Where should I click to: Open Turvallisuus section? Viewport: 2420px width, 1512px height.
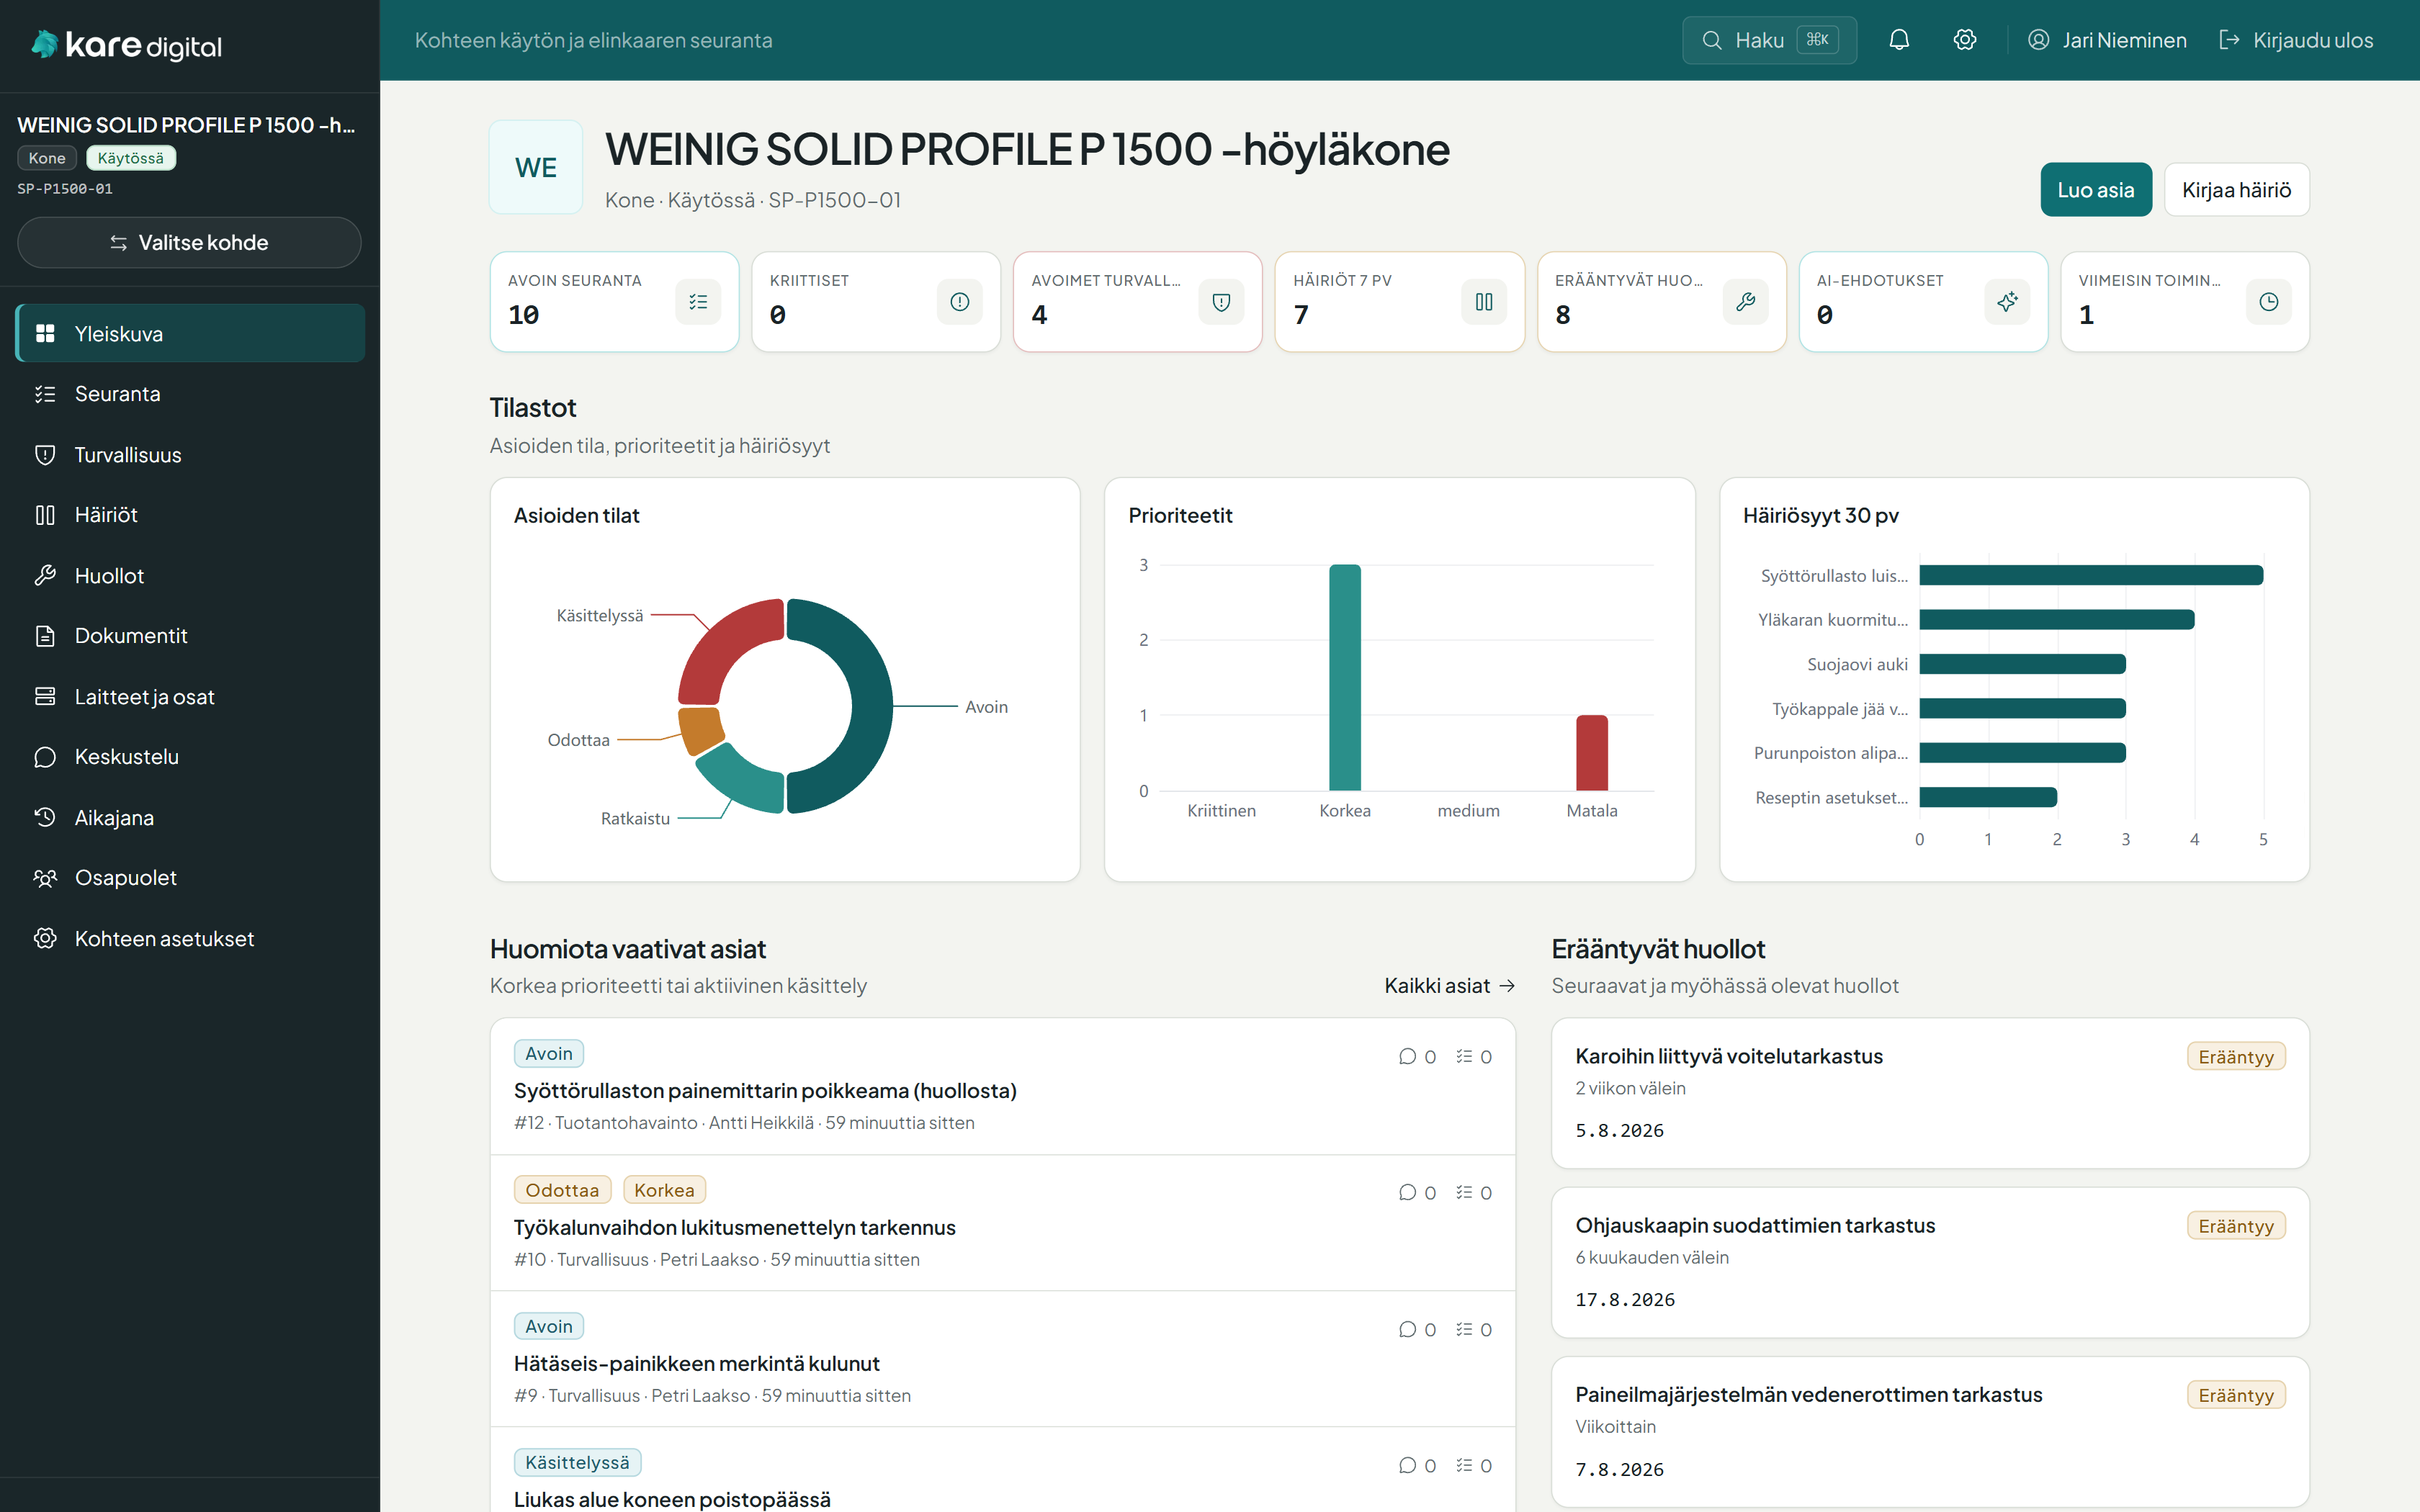point(191,455)
